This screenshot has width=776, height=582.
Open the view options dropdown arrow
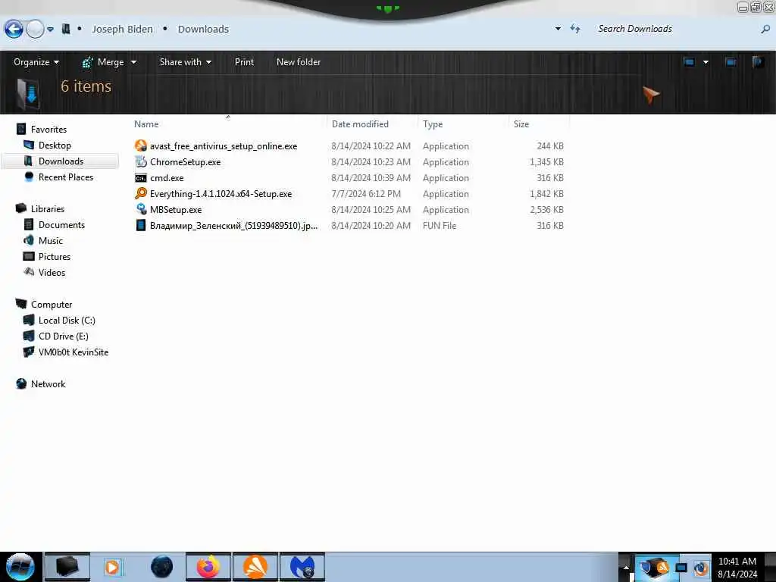706,62
